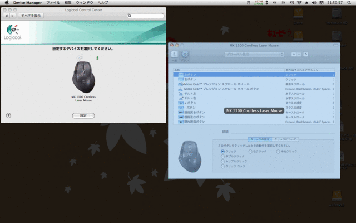Select the 隠れ親指ボタン row
This screenshot has height=223, width=356.
click(x=254, y=122)
